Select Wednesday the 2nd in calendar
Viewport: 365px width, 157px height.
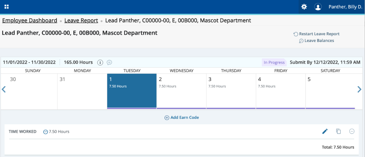181,91
